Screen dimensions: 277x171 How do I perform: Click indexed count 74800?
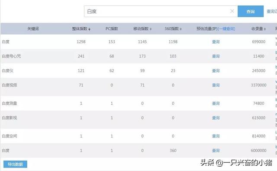pos(259,103)
